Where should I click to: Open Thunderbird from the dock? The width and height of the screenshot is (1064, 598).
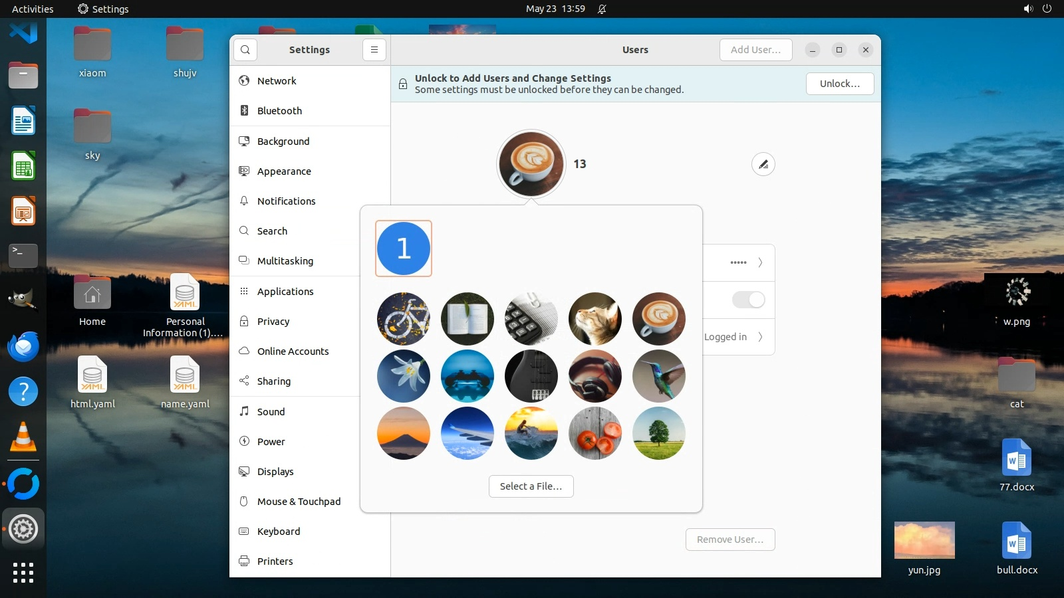pos(23,347)
